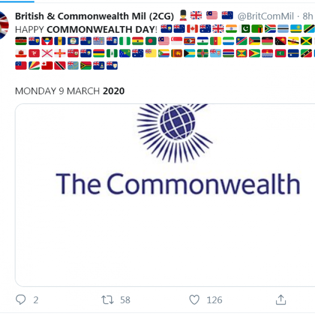Open British & Commonwealth Mil (2CG) profile name
This screenshot has height=315, width=315.
pyautogui.click(x=94, y=16)
